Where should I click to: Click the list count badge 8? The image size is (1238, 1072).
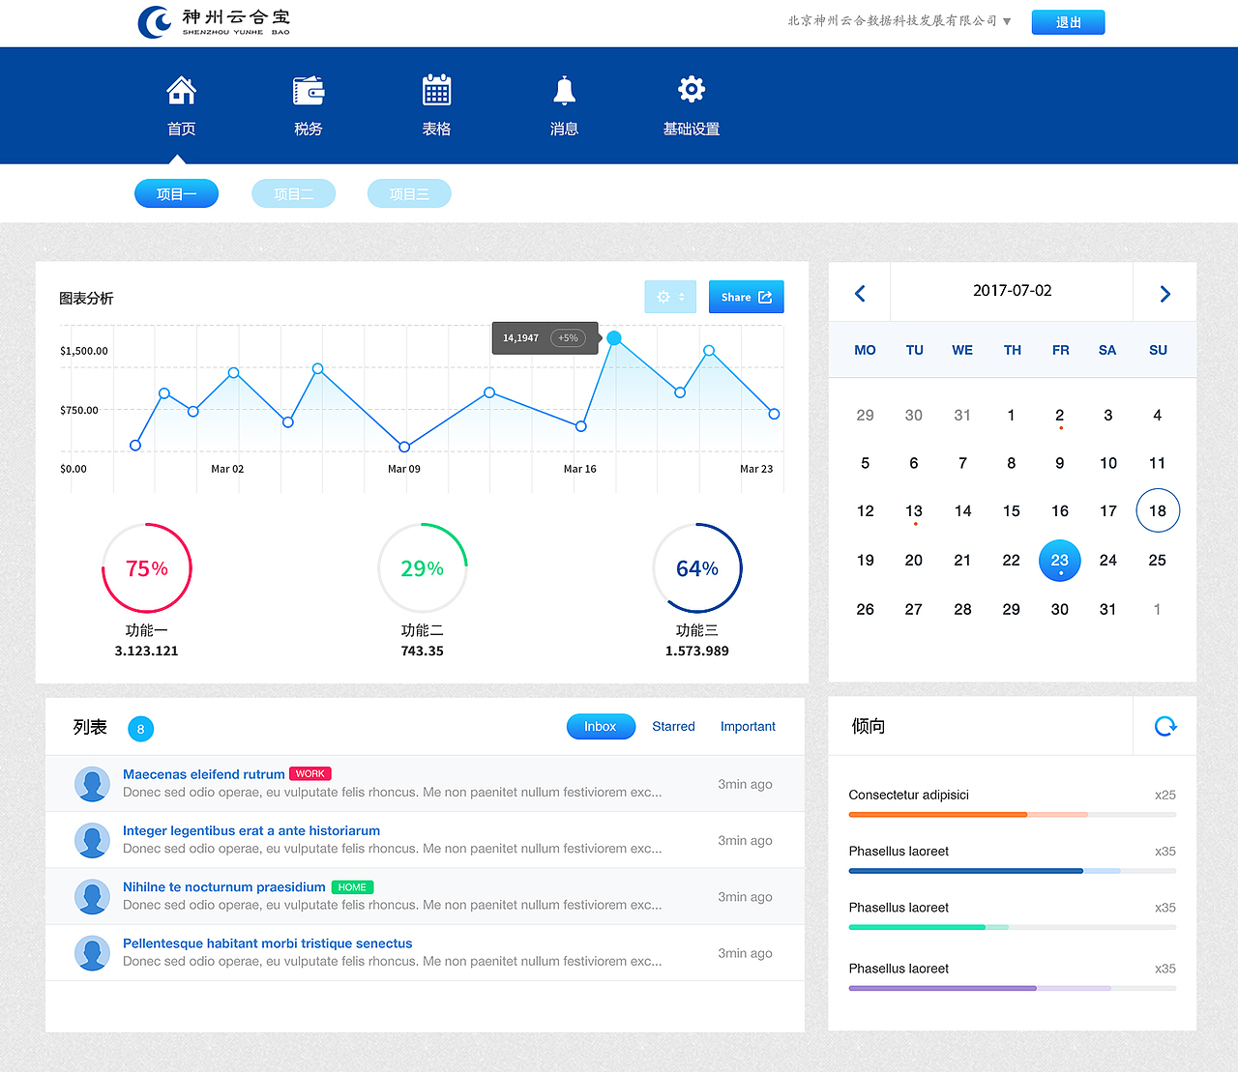point(140,729)
